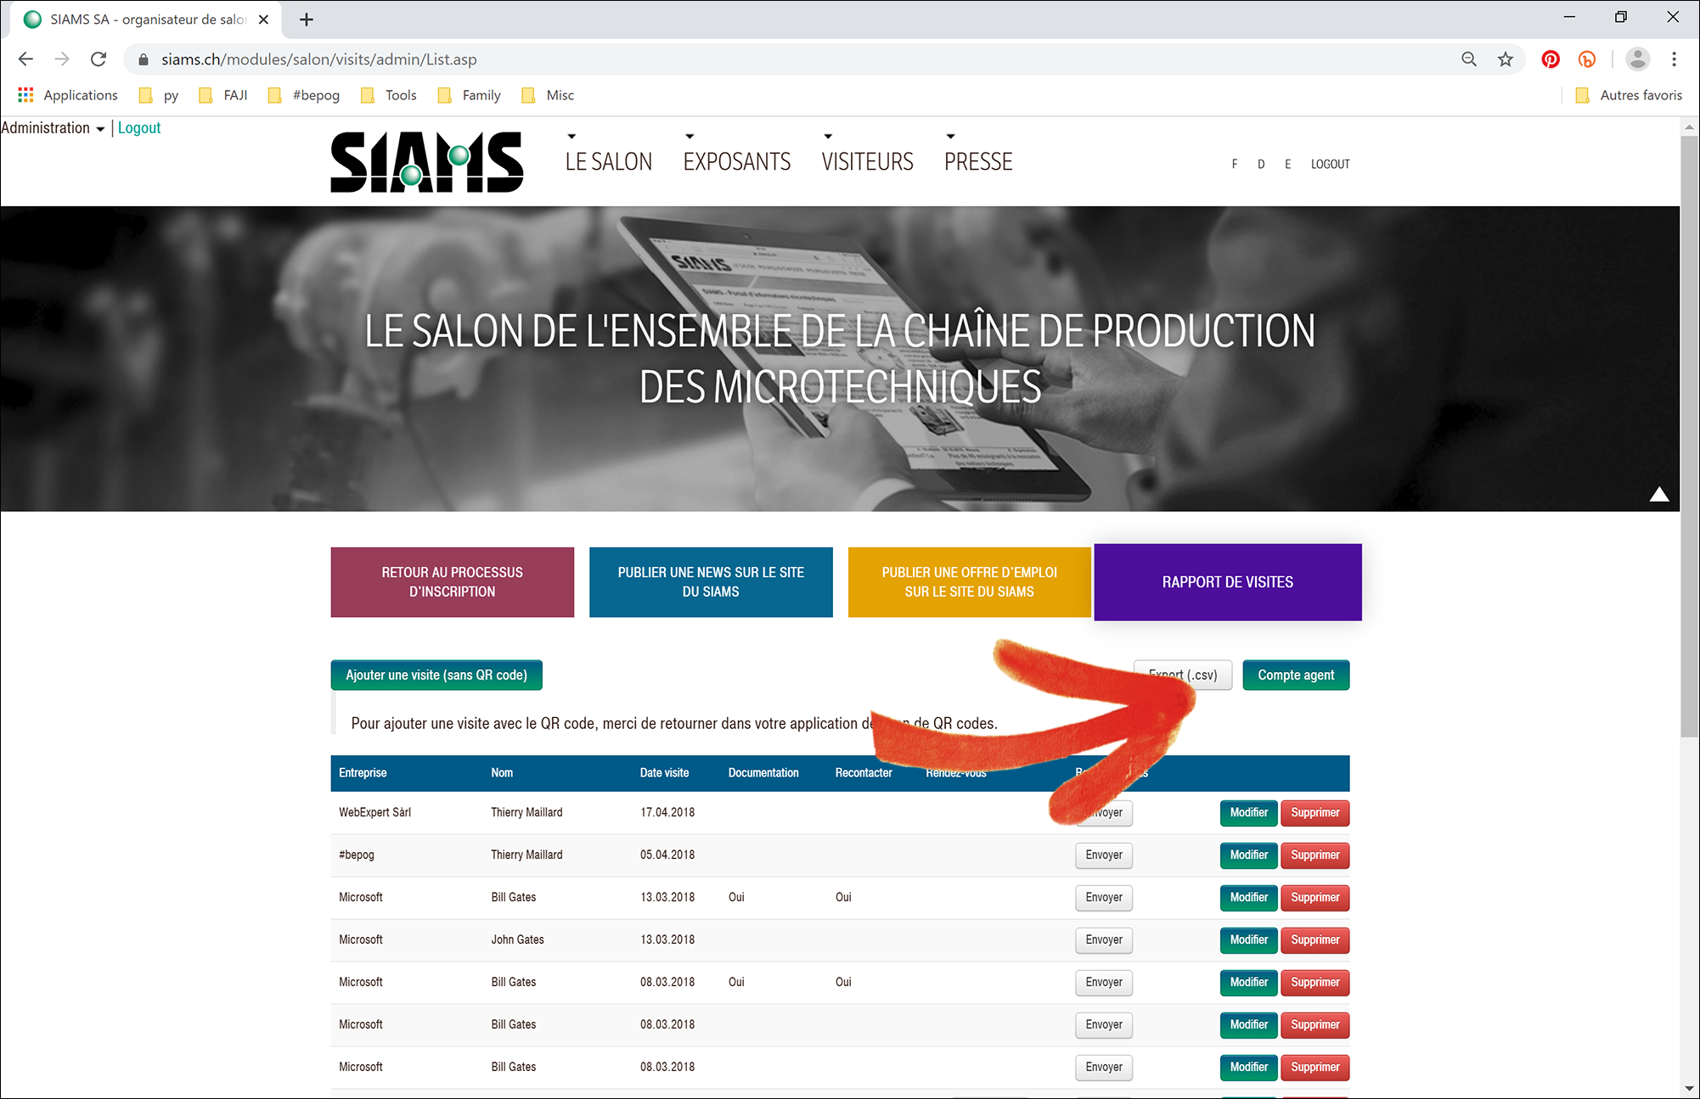
Task: Click Modifier for the John Gates row
Action: pyautogui.click(x=1249, y=940)
